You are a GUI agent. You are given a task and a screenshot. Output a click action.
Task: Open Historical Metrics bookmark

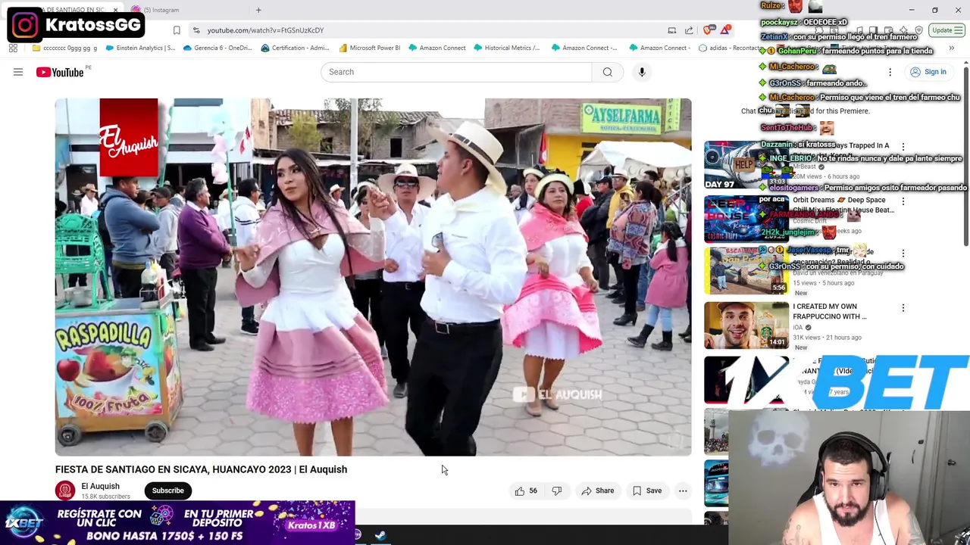coord(506,48)
